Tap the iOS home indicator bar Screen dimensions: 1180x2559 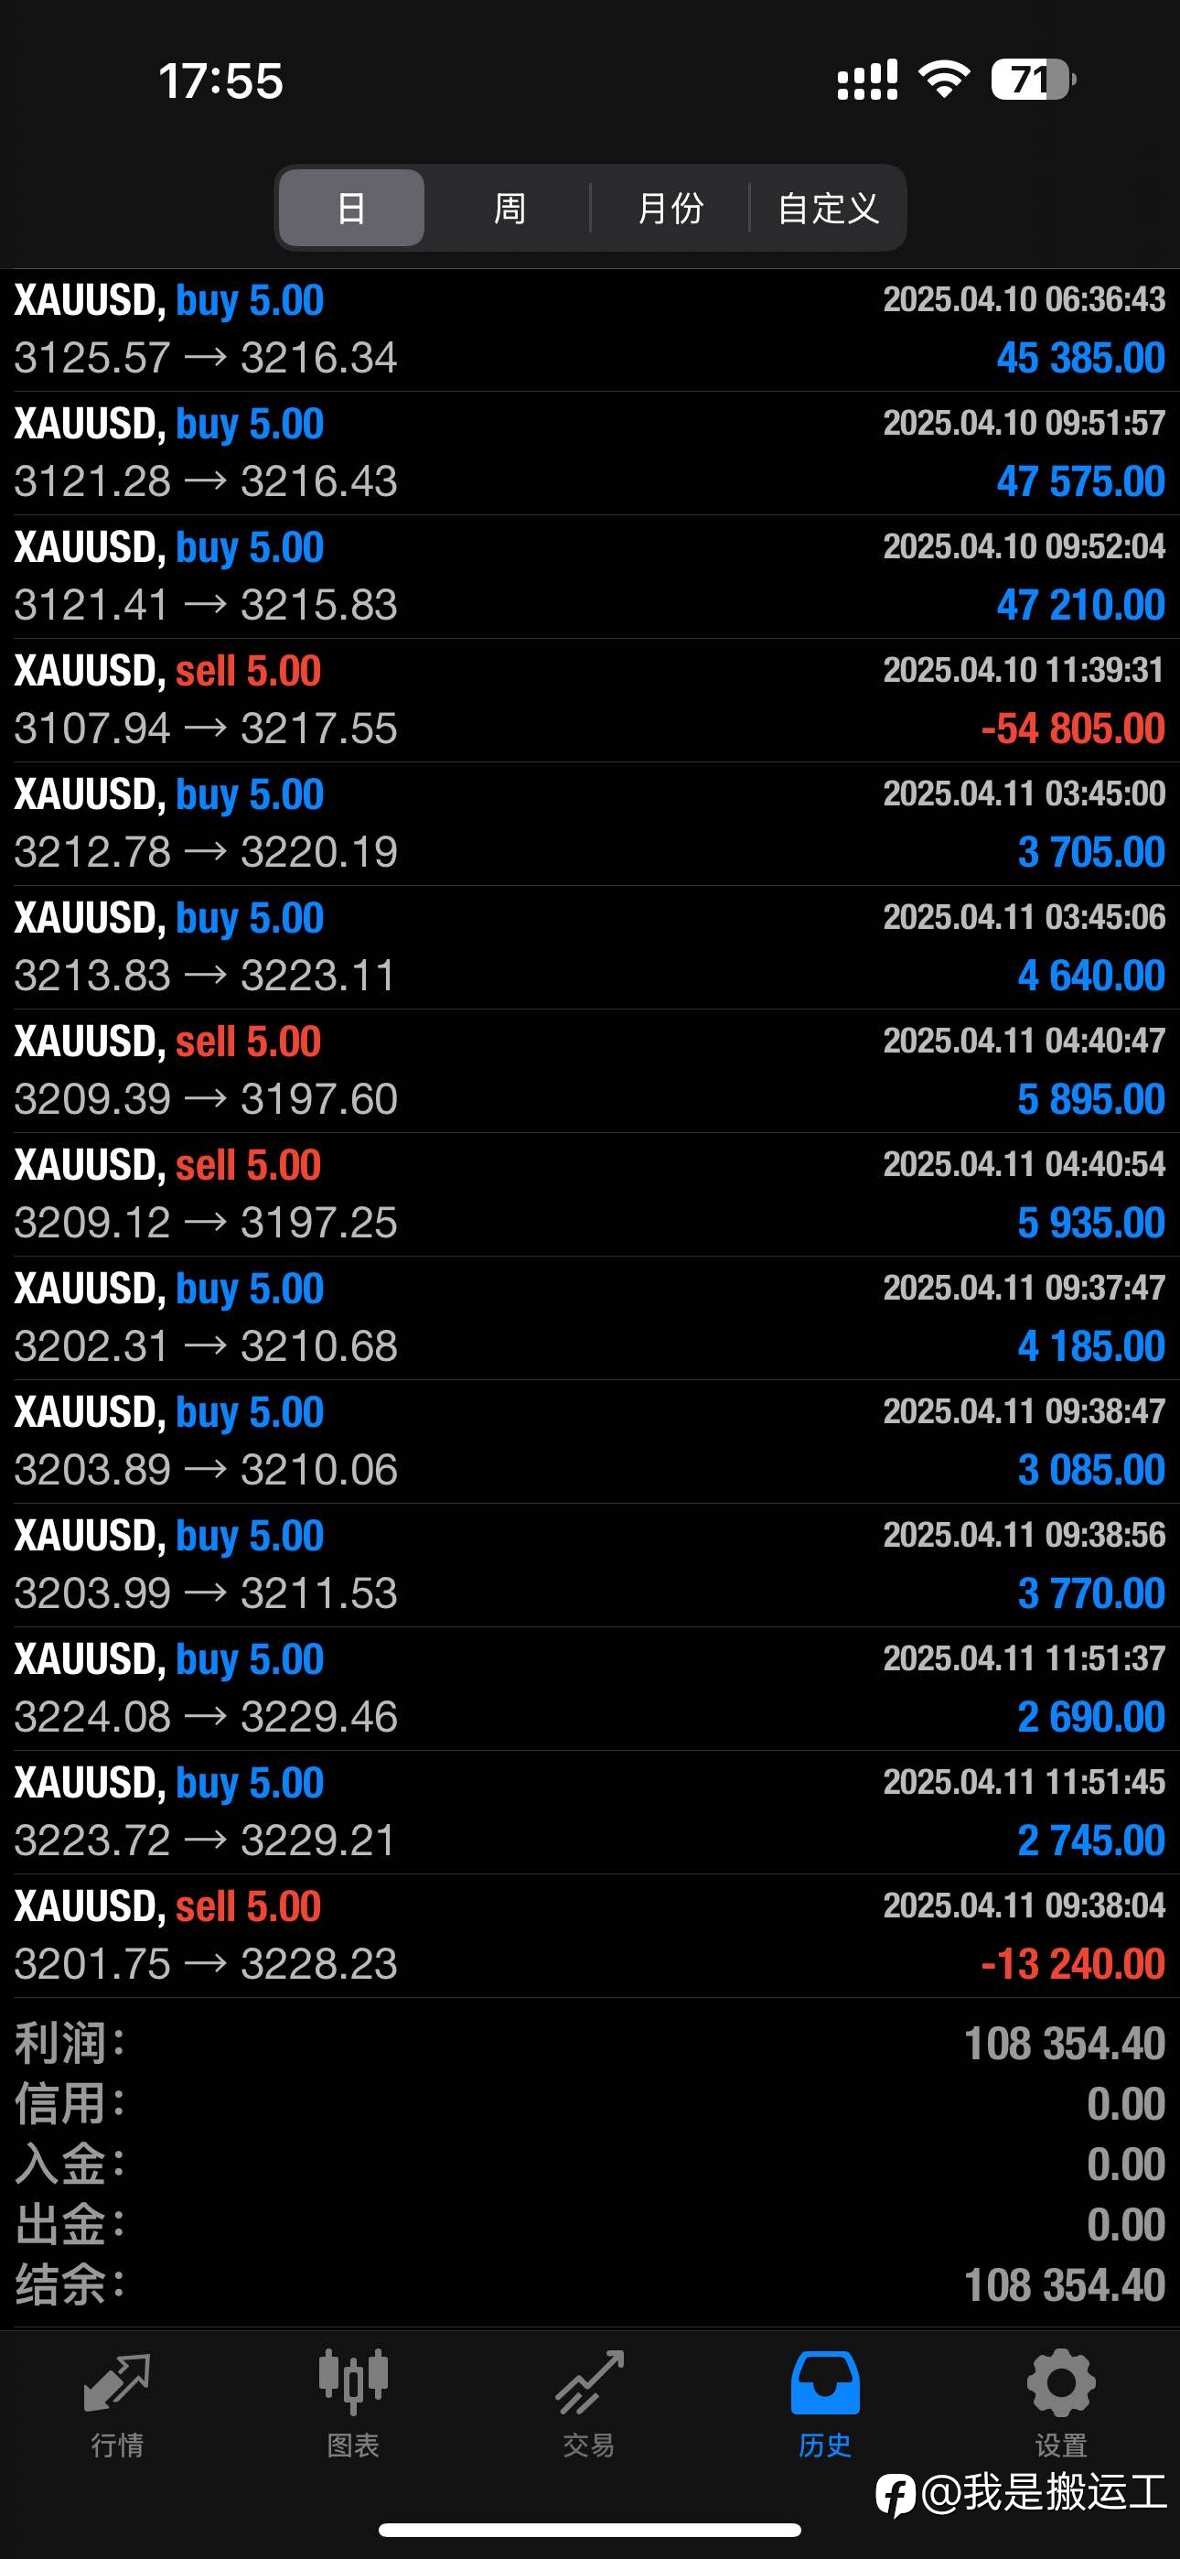[x=590, y=2531]
